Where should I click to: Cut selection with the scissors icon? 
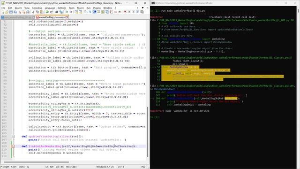pyautogui.click(x=33, y=12)
